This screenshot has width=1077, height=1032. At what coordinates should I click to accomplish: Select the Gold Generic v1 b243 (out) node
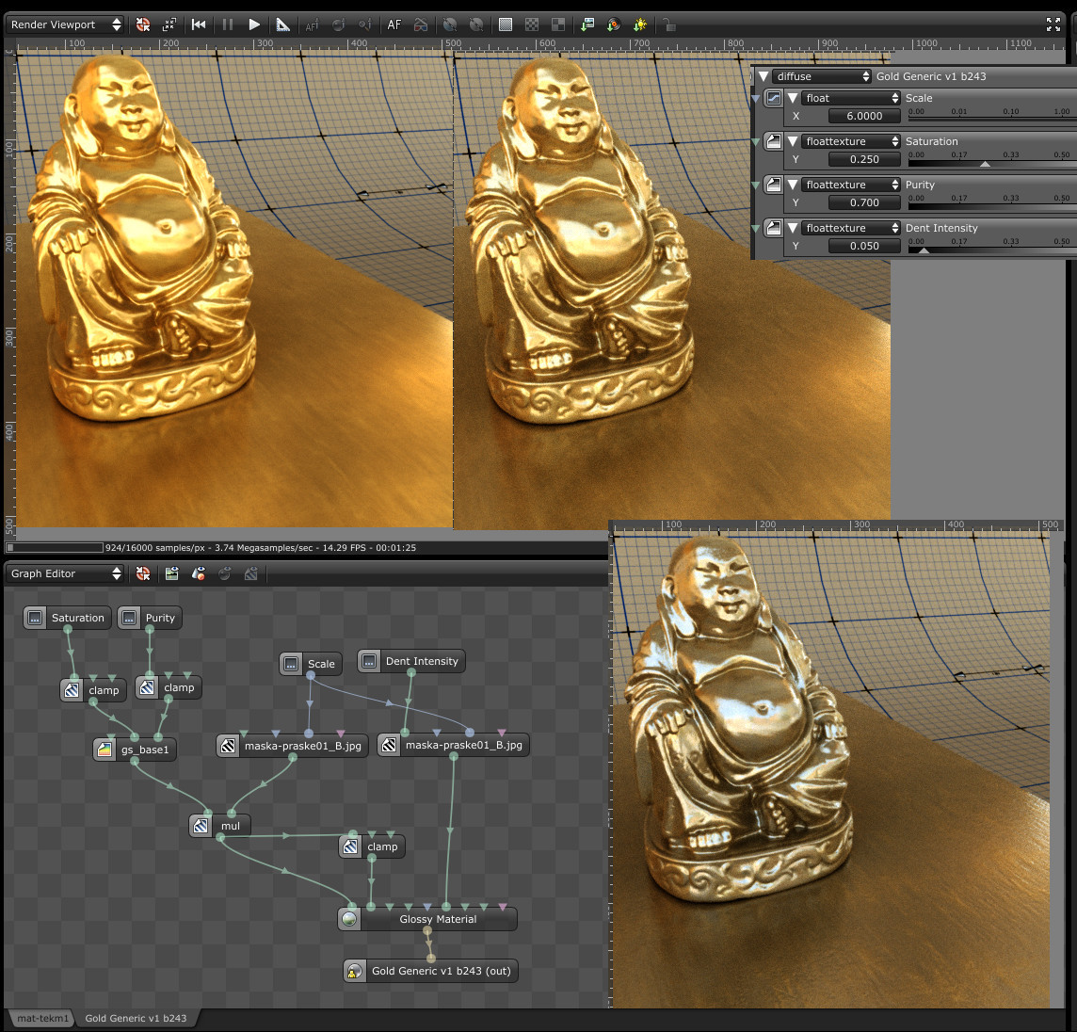click(x=430, y=971)
